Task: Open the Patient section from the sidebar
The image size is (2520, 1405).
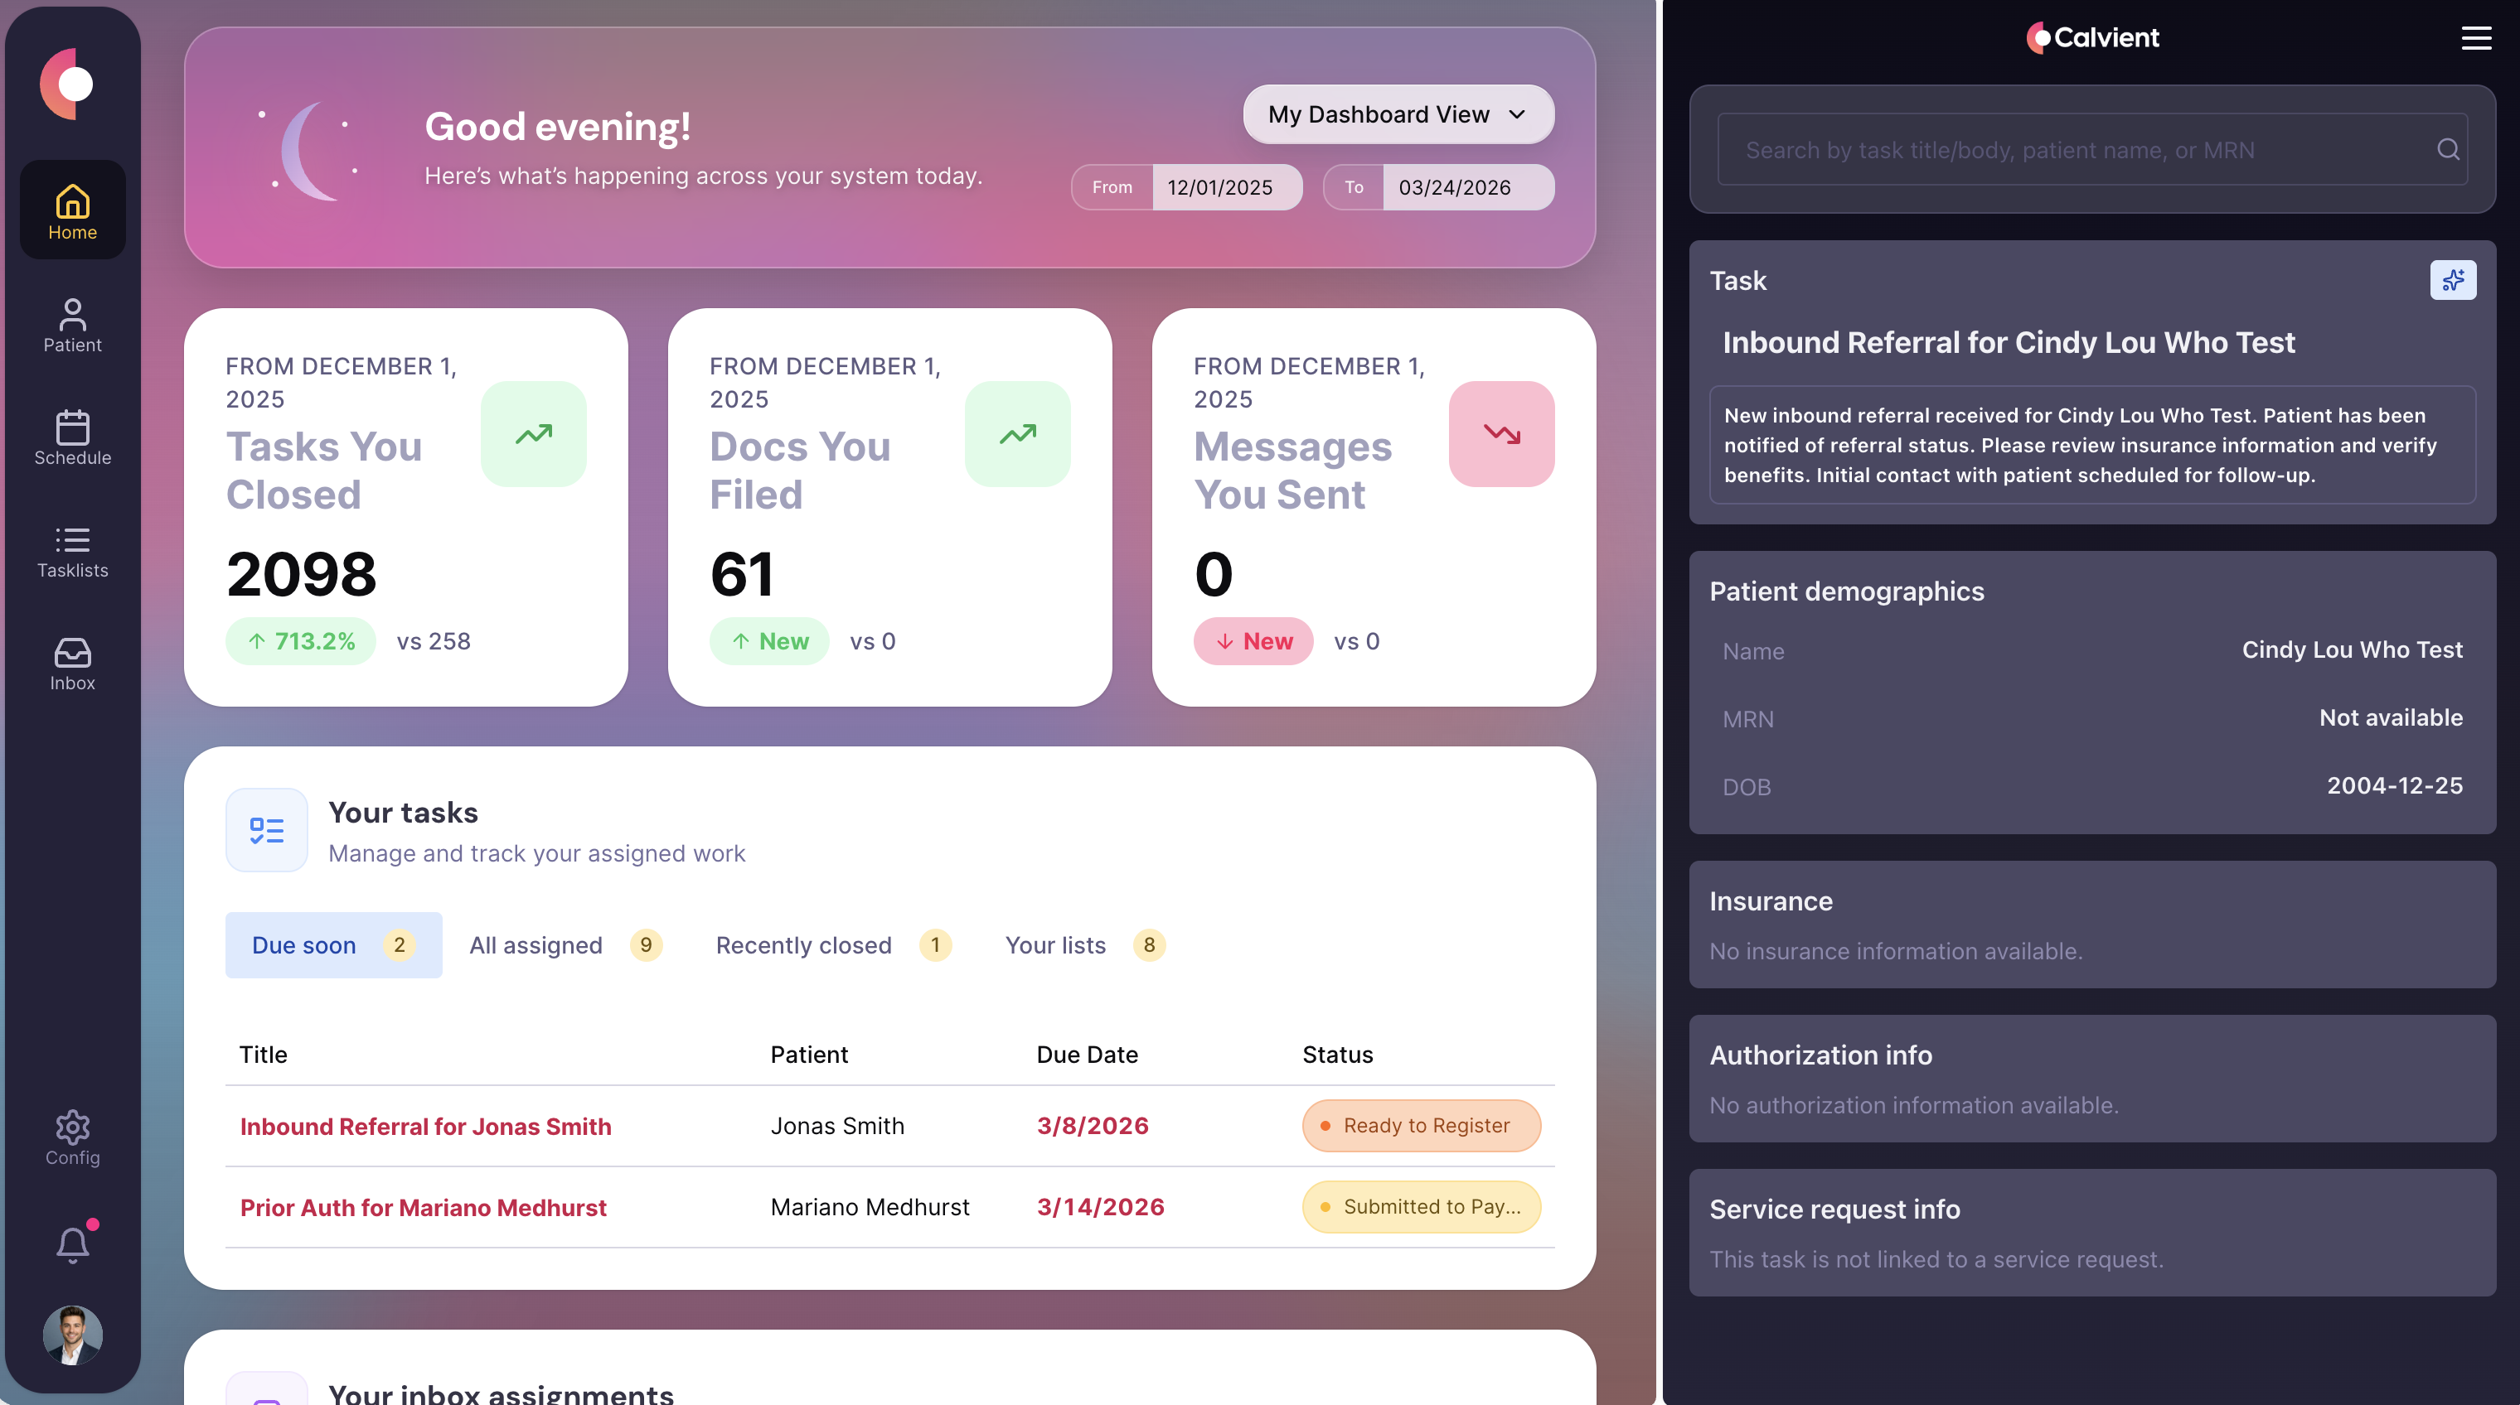Action: [x=71, y=326]
